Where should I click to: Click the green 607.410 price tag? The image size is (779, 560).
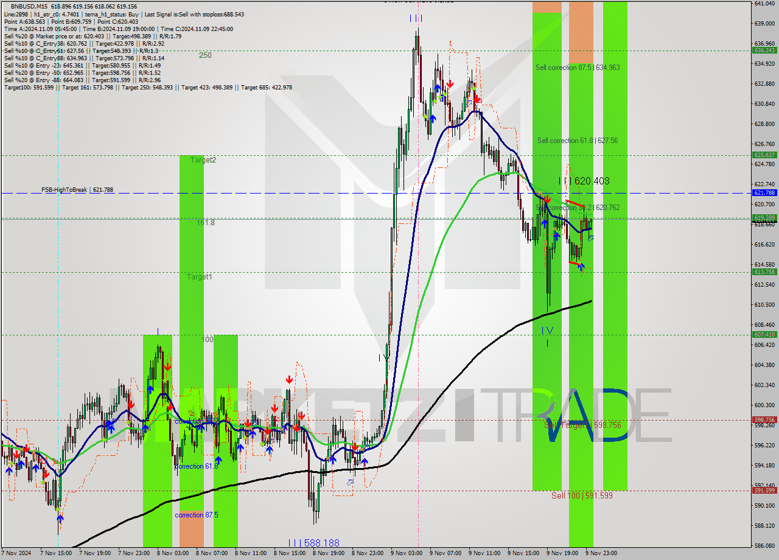coord(764,334)
